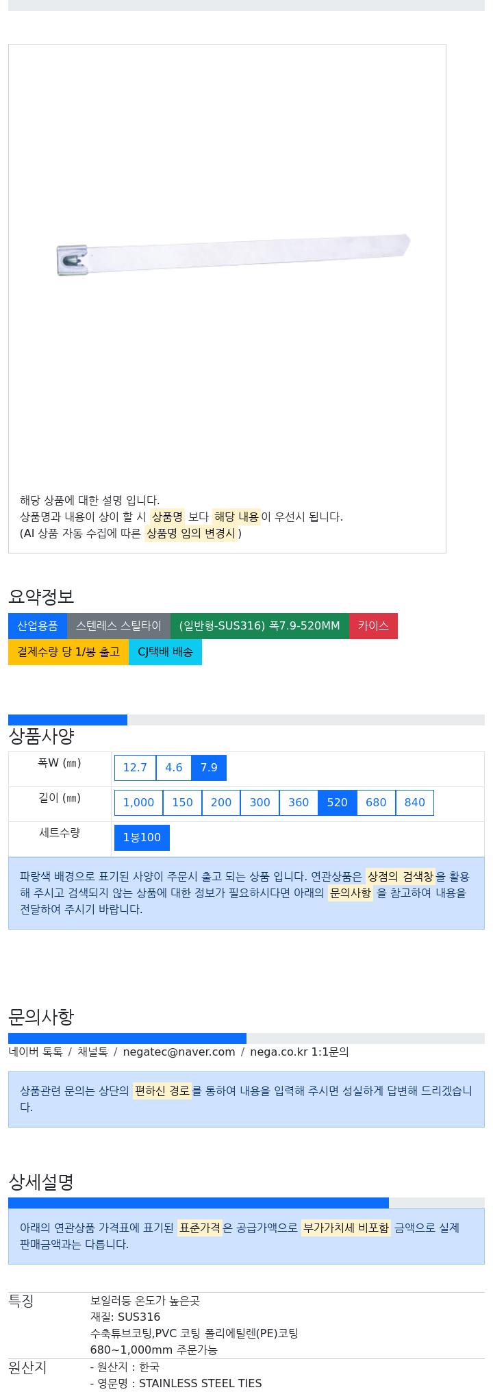Select the 1,000 length option
The width and height of the screenshot is (493, 1392).
coord(138,802)
